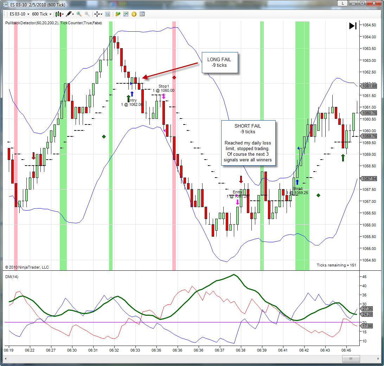Click the 24.28 DM value marker

coord(367,314)
